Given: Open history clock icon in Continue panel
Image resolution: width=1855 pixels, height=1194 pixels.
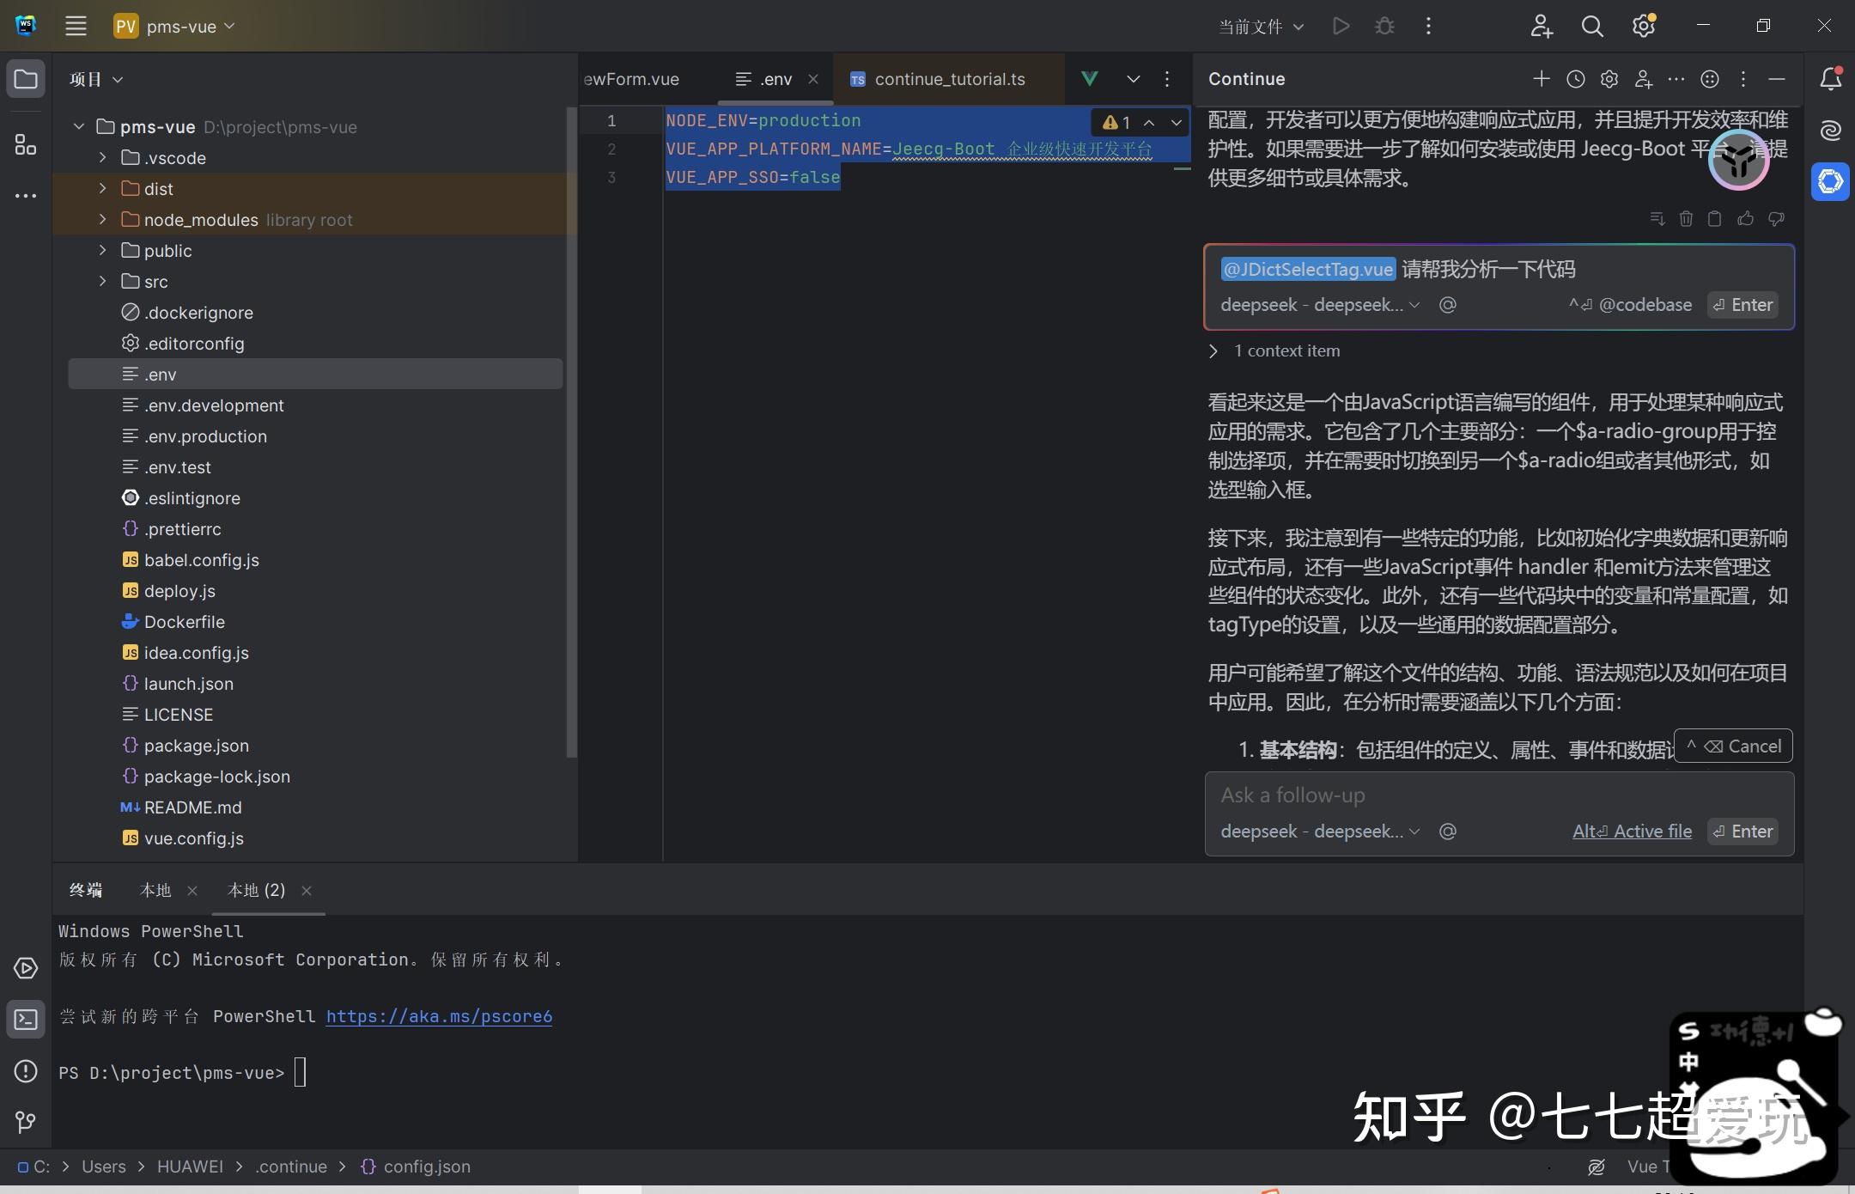Looking at the screenshot, I should point(1575,79).
